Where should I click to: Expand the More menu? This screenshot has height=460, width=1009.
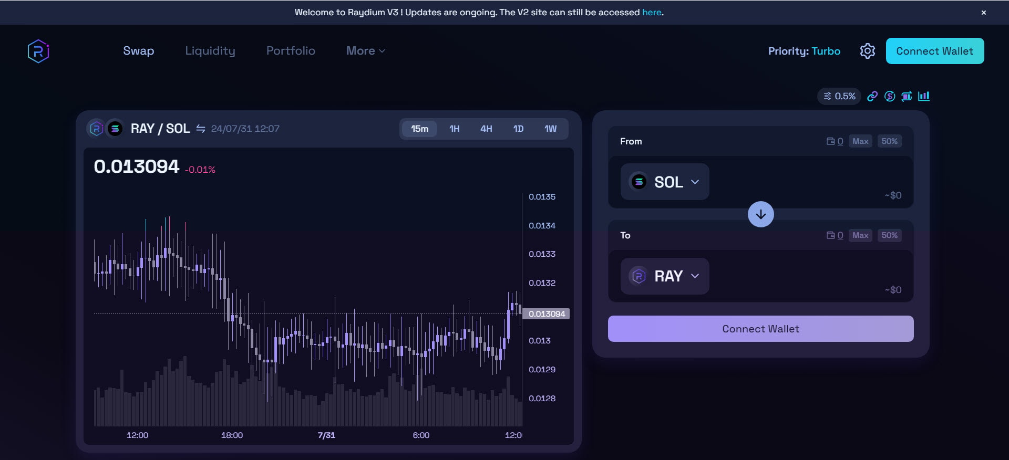click(366, 51)
